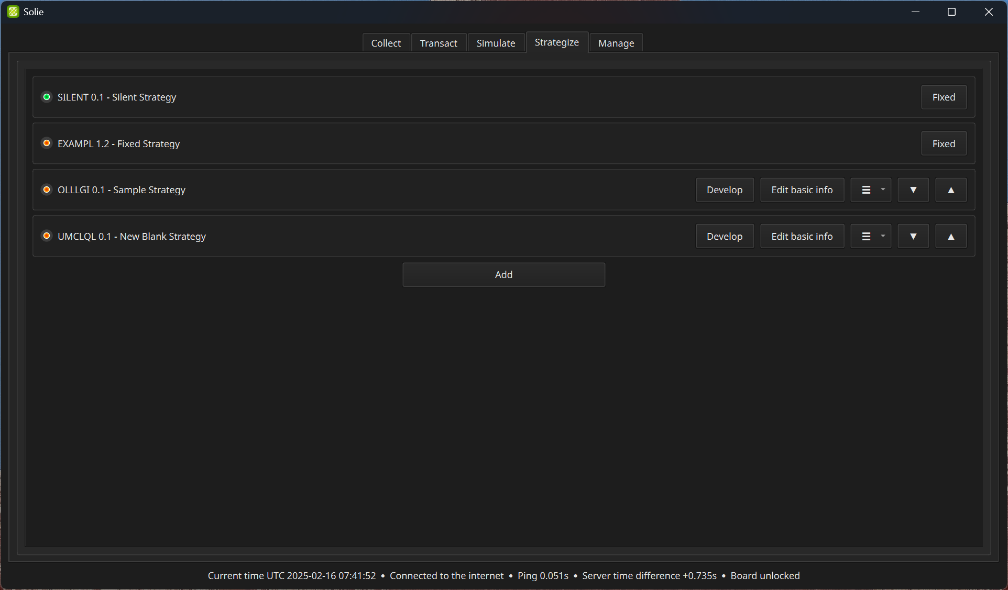The width and height of the screenshot is (1008, 590).
Task: Click the Solie app logo icon
Action: [13, 12]
